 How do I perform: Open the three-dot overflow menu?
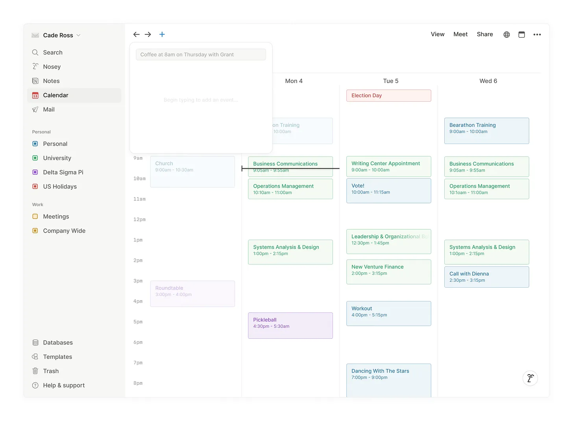pos(537,34)
